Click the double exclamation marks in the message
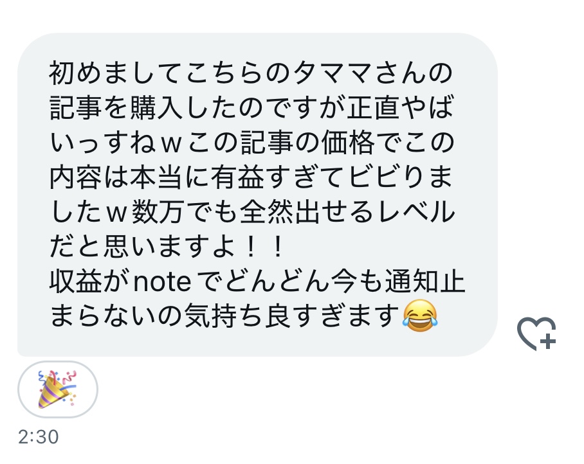Image resolution: width=584 pixels, height=464 pixels. (x=264, y=247)
